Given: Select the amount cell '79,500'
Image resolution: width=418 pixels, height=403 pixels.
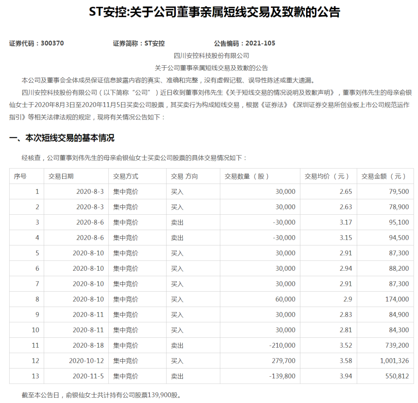Looking at the screenshot, I should tap(399, 191).
